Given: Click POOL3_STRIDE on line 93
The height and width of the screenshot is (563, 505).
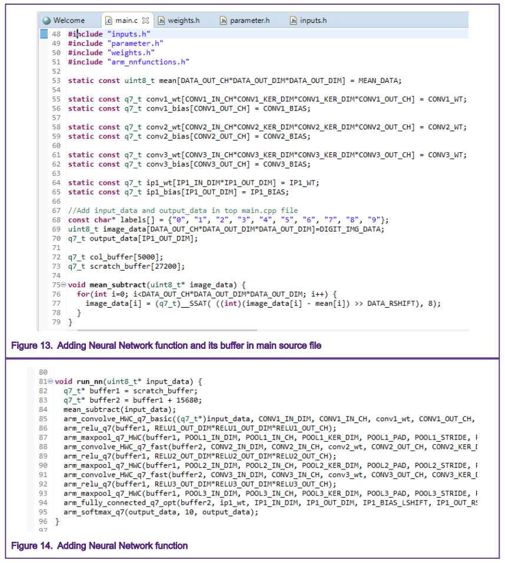Looking at the screenshot, I should pyautogui.click(x=441, y=494).
